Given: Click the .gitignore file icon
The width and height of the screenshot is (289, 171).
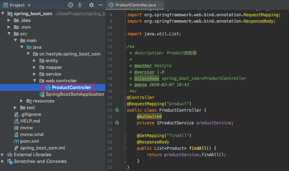Looking at the screenshot, I should [16, 114].
